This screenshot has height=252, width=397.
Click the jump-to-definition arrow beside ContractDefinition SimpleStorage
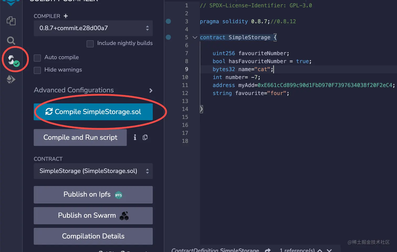(268, 250)
